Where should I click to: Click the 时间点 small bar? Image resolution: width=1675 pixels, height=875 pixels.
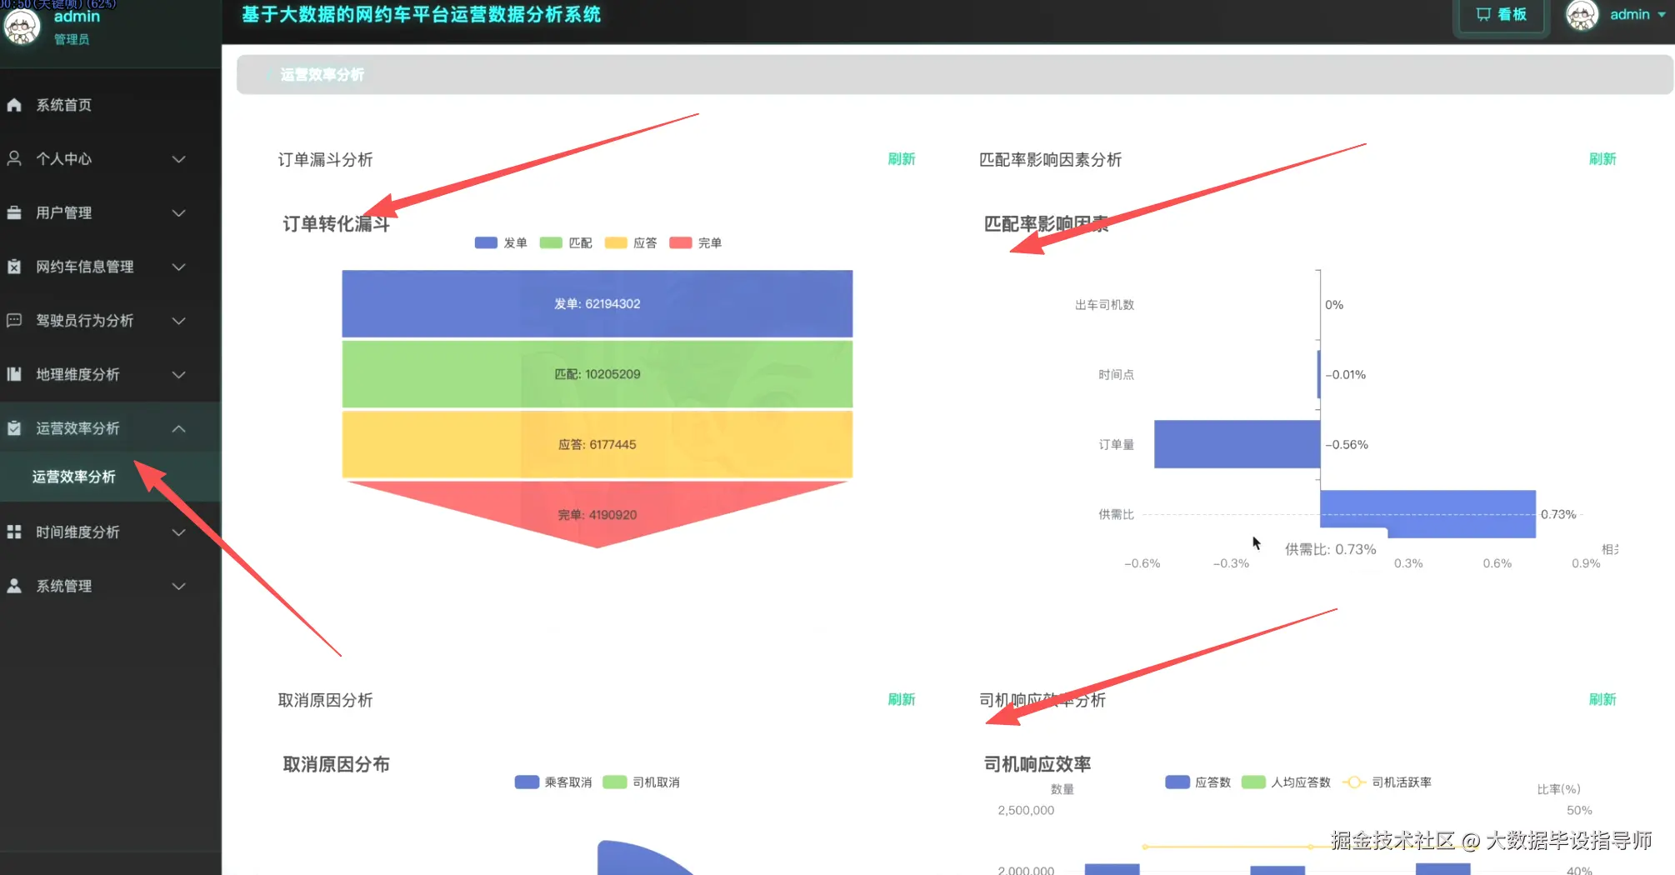coord(1318,374)
